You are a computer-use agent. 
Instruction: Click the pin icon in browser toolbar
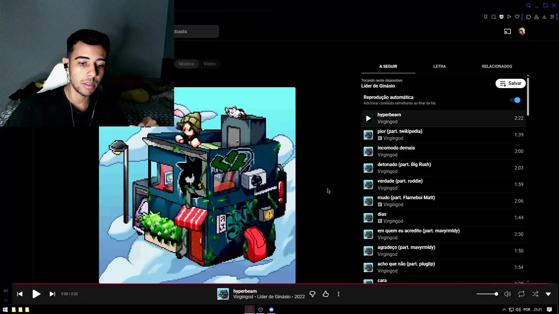point(486,17)
